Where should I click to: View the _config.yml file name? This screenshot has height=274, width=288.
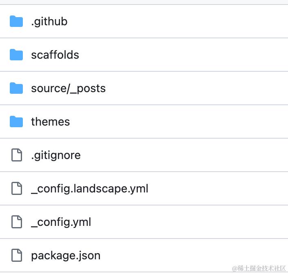[x=61, y=222]
